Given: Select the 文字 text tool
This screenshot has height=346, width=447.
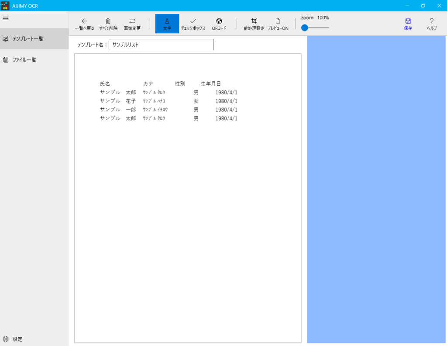Looking at the screenshot, I should point(167,24).
